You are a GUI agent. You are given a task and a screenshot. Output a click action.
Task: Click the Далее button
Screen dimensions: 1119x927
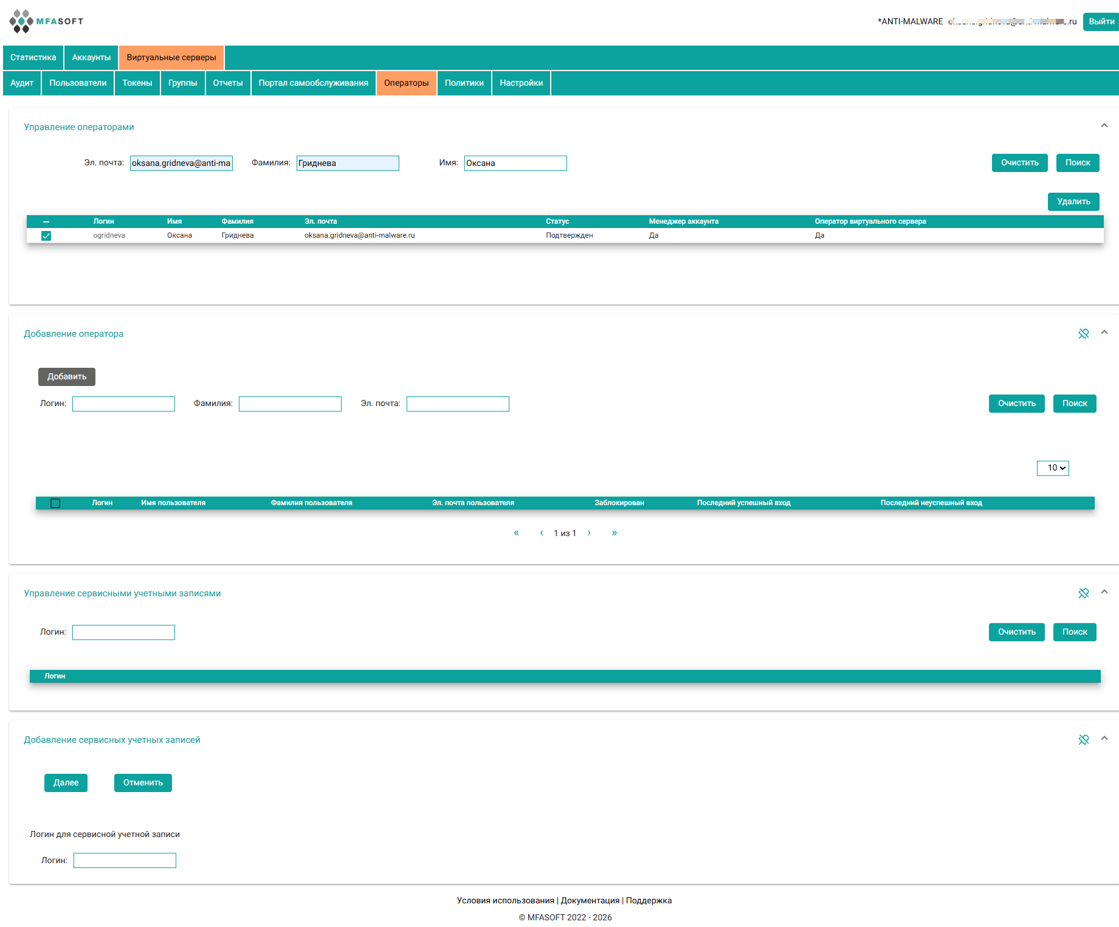pyautogui.click(x=66, y=783)
